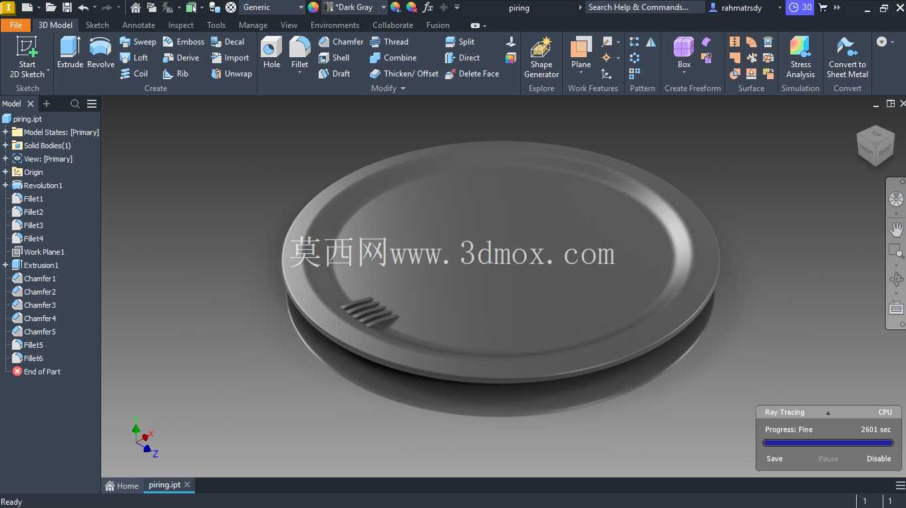Create a work Plane
906x508 pixels.
tap(581, 53)
